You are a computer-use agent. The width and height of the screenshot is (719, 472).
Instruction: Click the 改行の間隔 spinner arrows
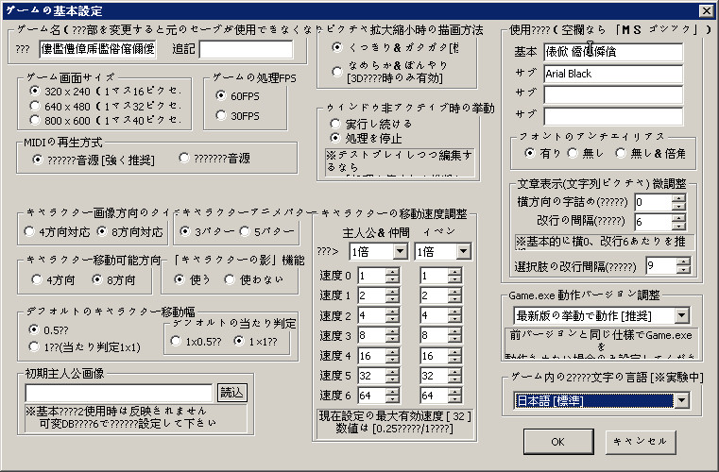678,222
